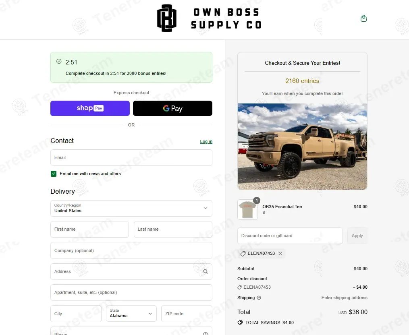Click the tan truck giveaway image

pos(302,147)
